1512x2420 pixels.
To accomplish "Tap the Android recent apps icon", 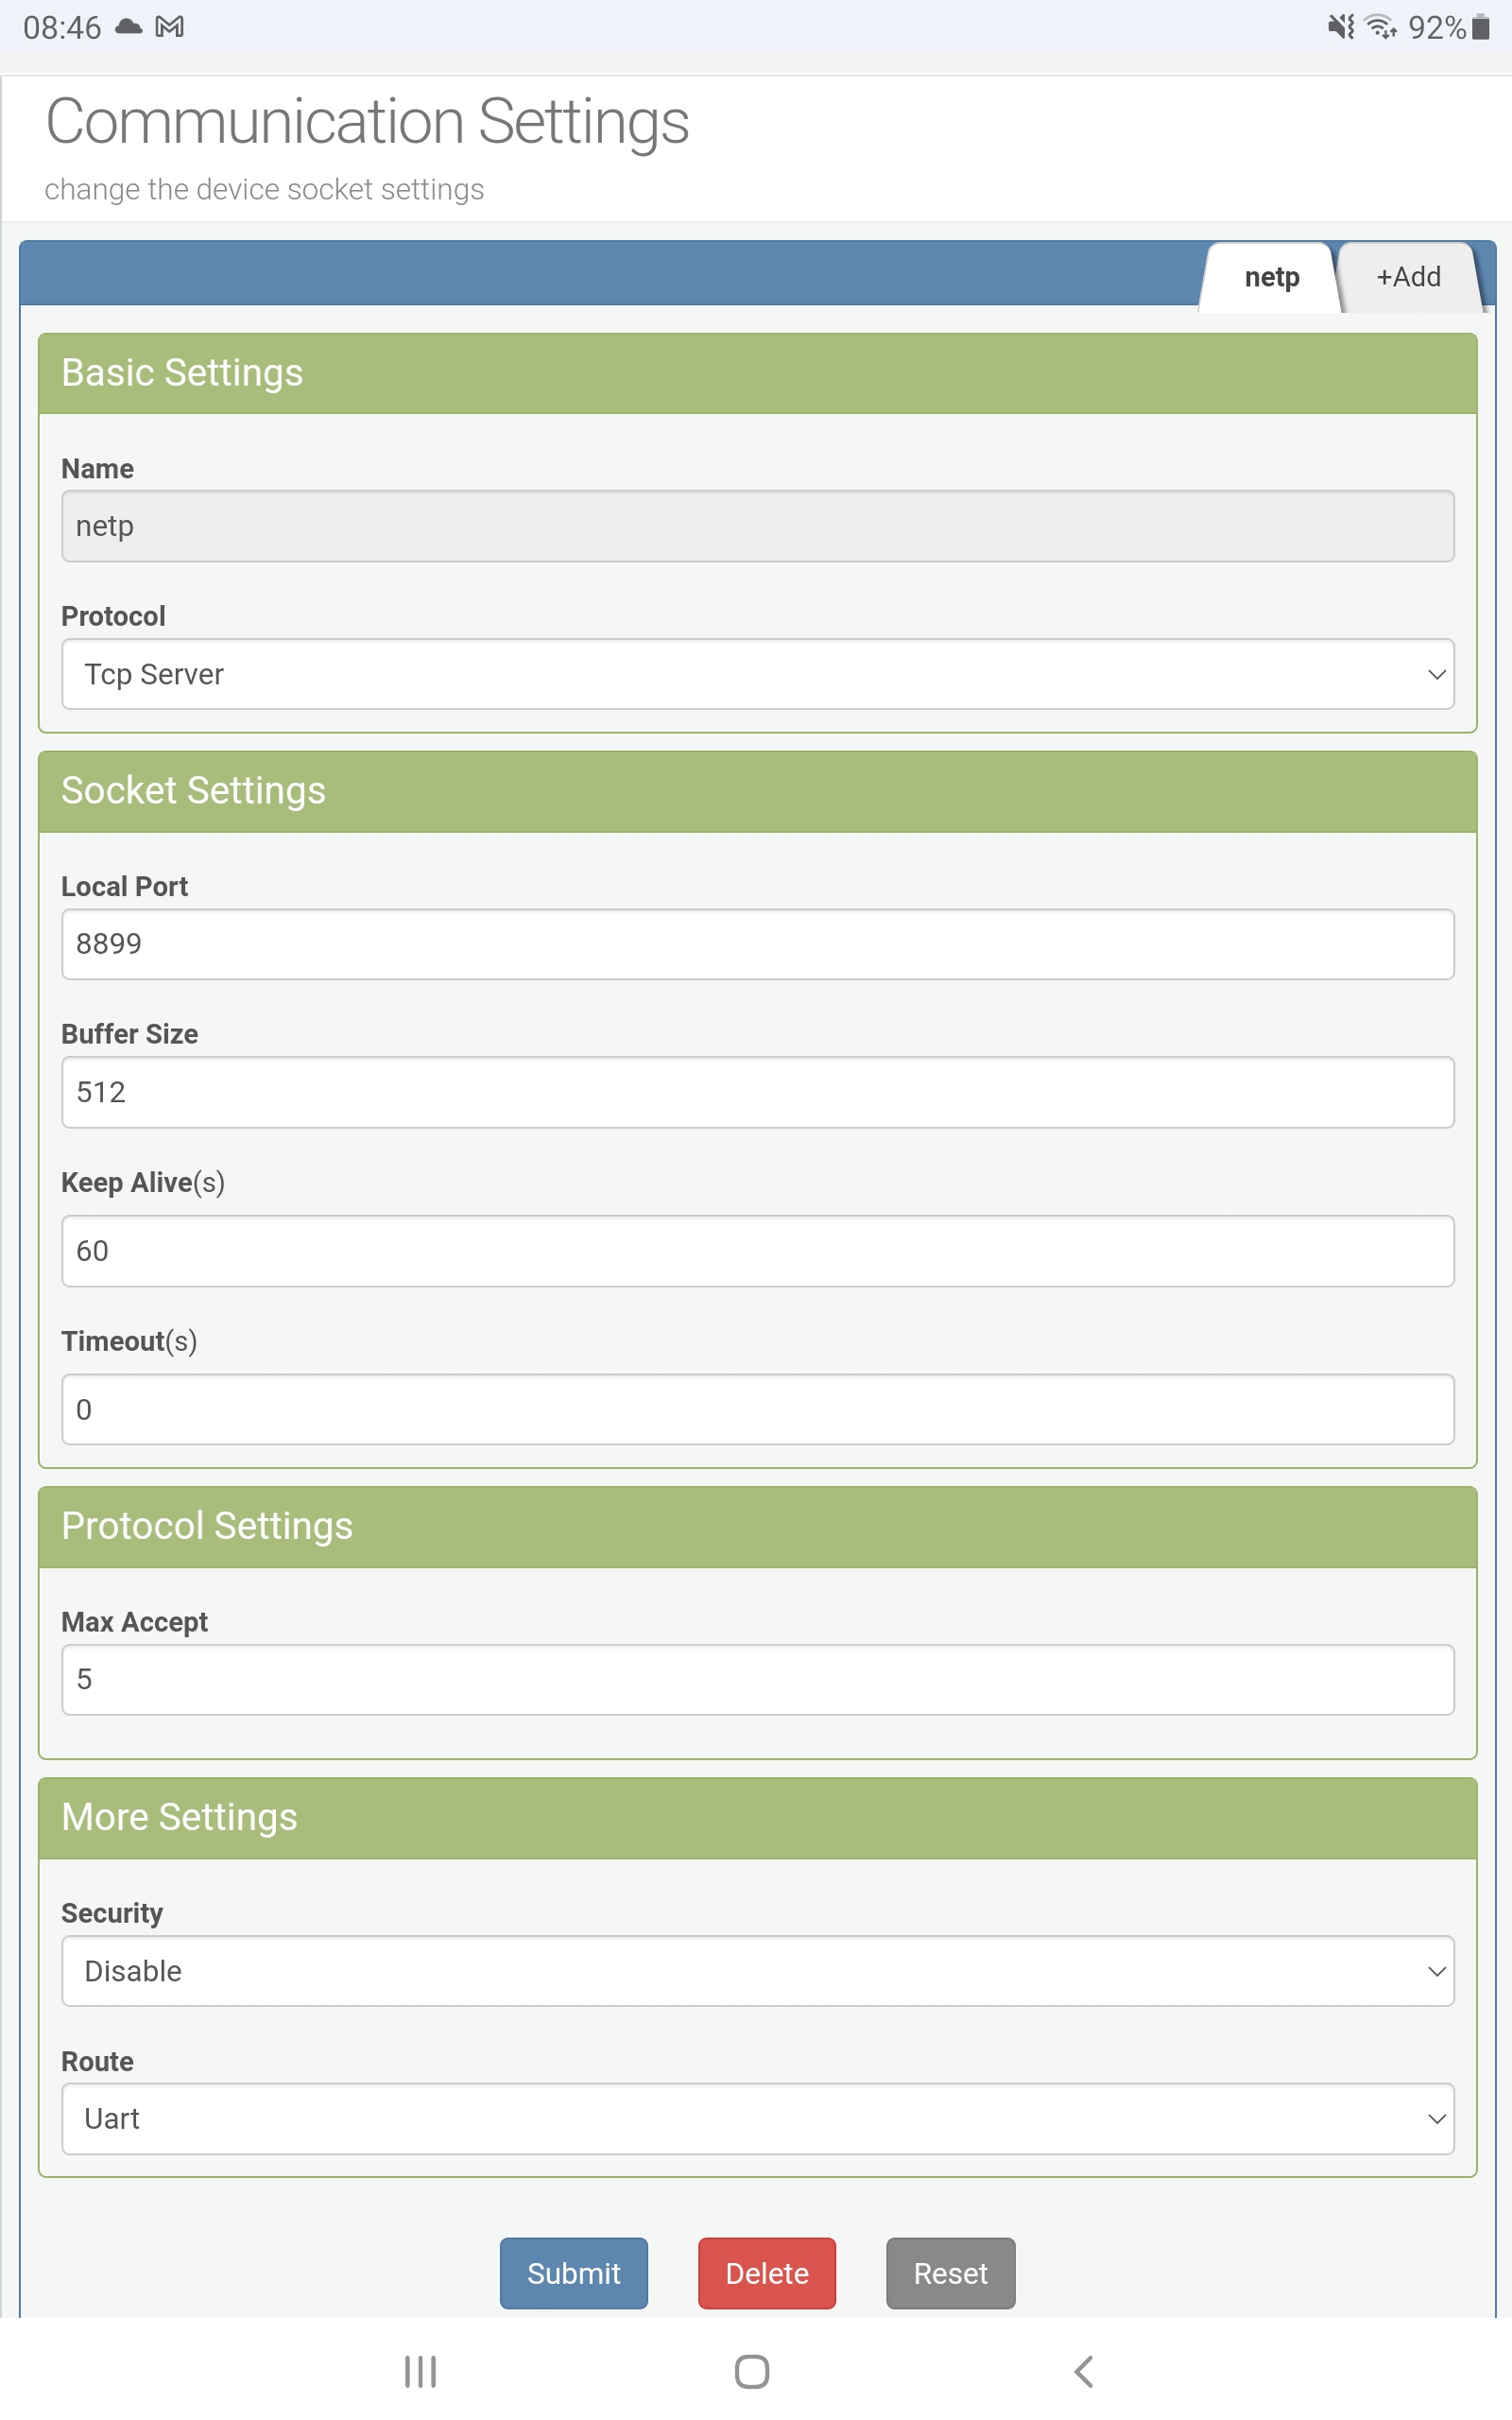I will [x=420, y=2371].
